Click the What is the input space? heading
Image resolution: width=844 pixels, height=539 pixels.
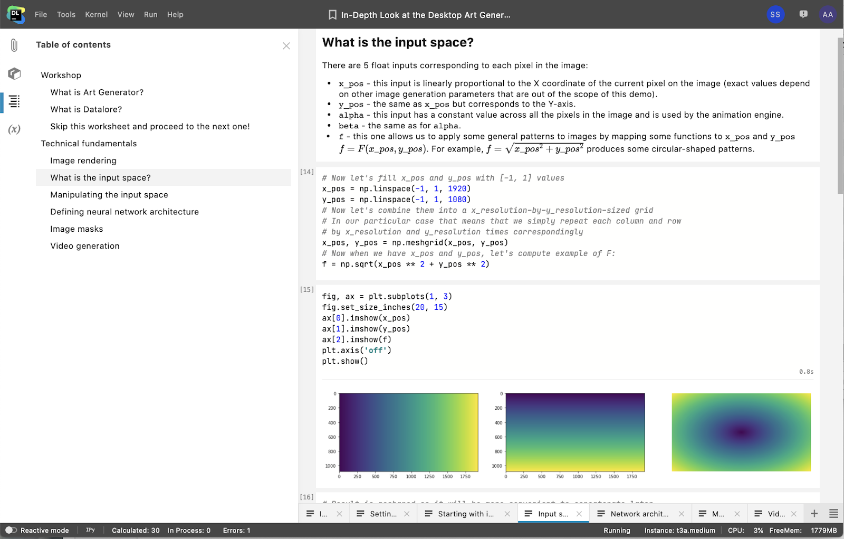[x=398, y=42]
